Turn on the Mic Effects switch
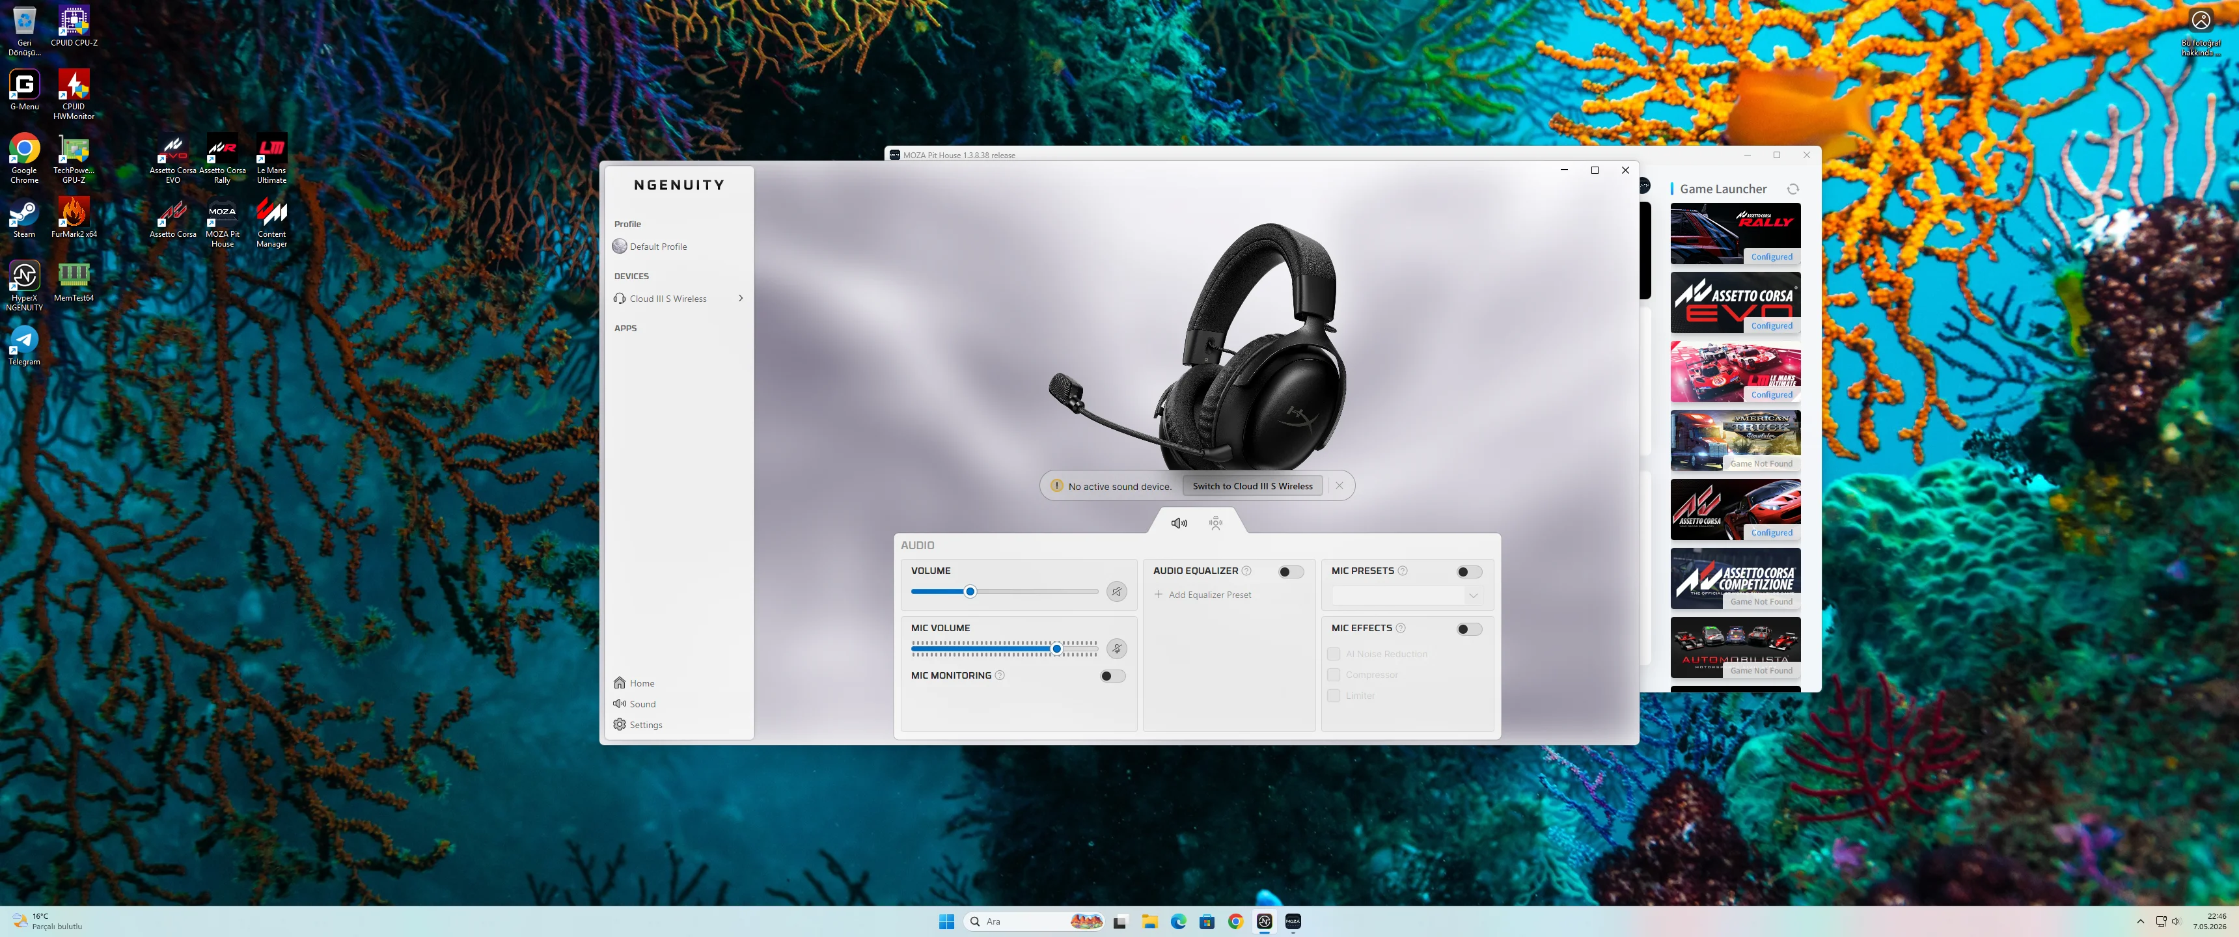Image resolution: width=2239 pixels, height=937 pixels. point(1469,629)
